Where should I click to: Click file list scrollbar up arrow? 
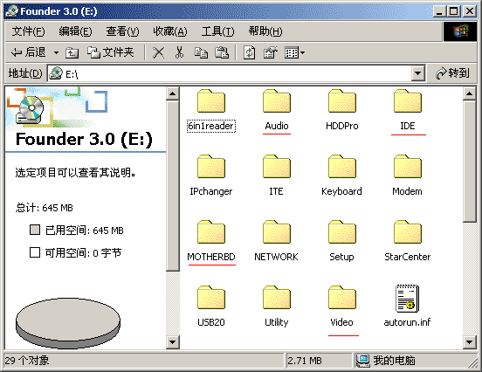point(470,93)
